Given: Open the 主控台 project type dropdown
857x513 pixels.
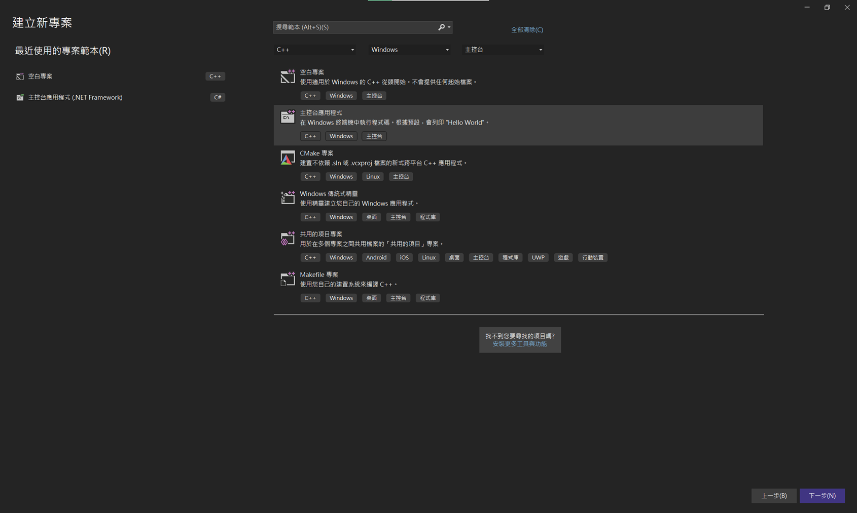Looking at the screenshot, I should click(x=503, y=50).
